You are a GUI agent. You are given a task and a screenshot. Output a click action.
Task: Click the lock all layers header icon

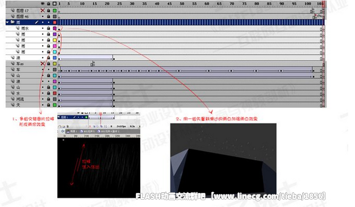48,3
